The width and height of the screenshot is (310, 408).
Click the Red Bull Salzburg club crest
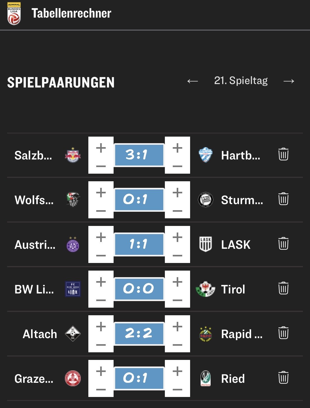(x=73, y=155)
